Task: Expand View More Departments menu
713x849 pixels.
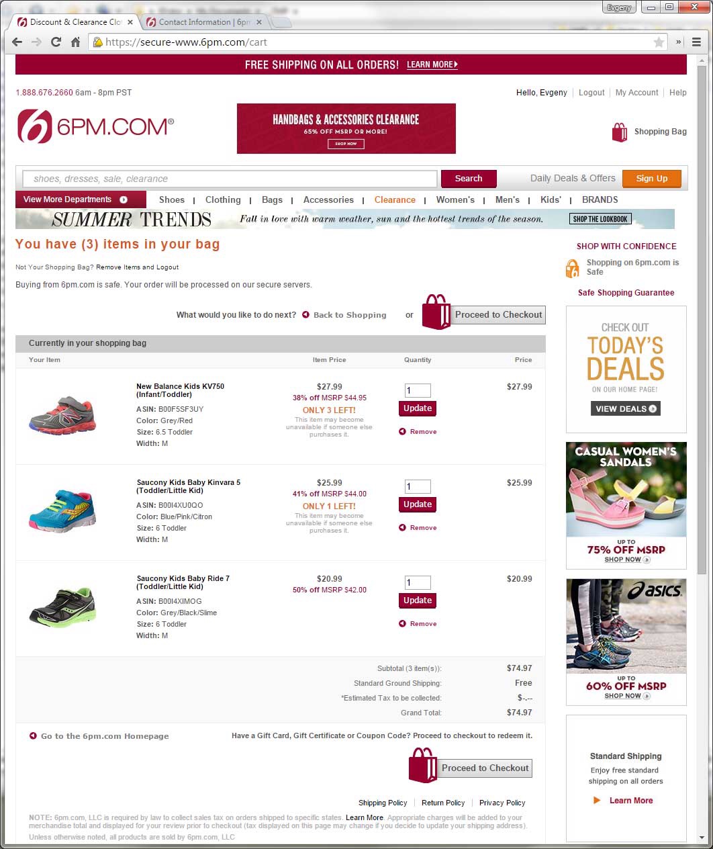Action: pos(81,199)
